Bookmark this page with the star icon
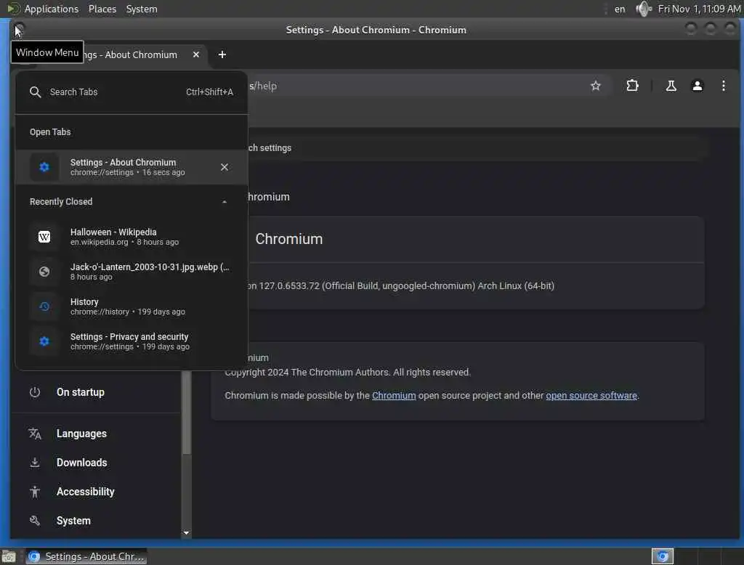Screen dimensions: 744x565 (x=596, y=86)
